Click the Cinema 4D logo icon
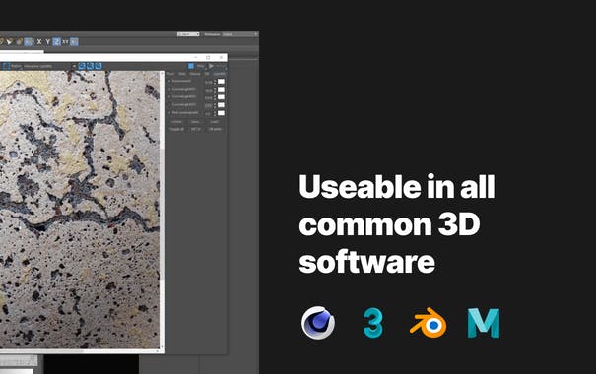The width and height of the screenshot is (596, 374). click(x=318, y=323)
